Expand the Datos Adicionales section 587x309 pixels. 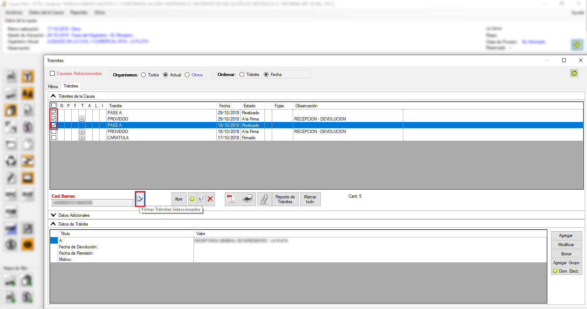(x=53, y=215)
